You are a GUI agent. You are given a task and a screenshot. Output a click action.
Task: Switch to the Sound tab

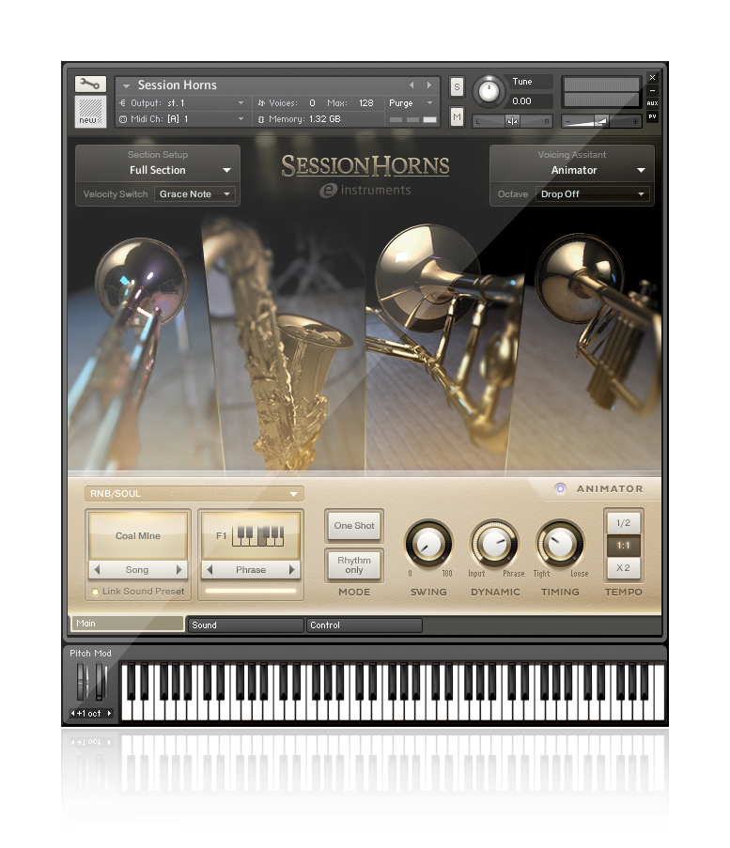246,624
